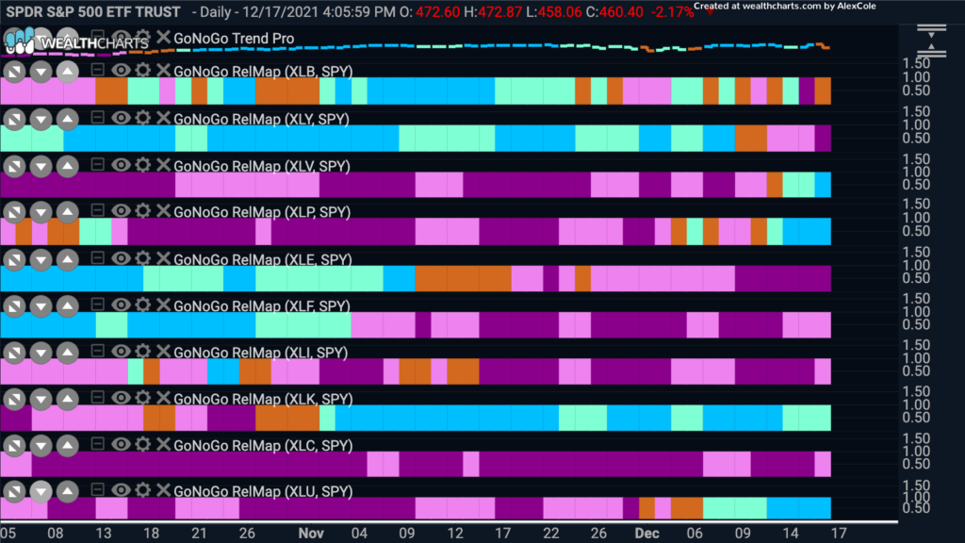Maximize the RelMap XLP pane with diagonal arrow
This screenshot has width=965, height=543.
pyautogui.click(x=14, y=212)
